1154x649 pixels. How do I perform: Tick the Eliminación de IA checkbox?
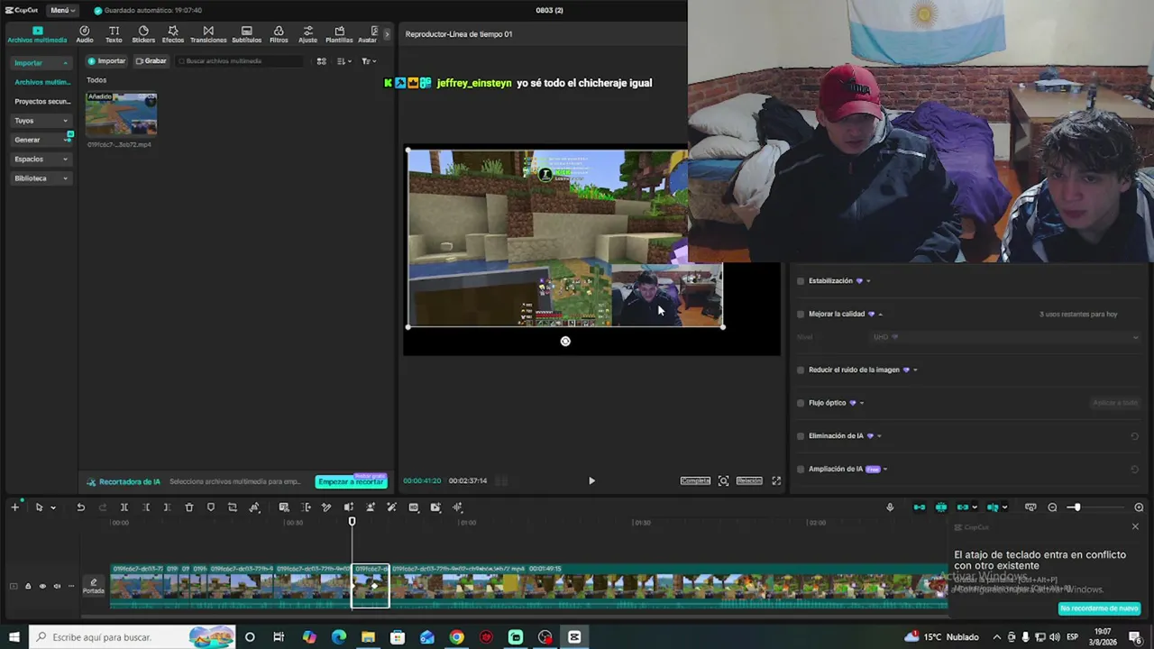click(x=801, y=436)
